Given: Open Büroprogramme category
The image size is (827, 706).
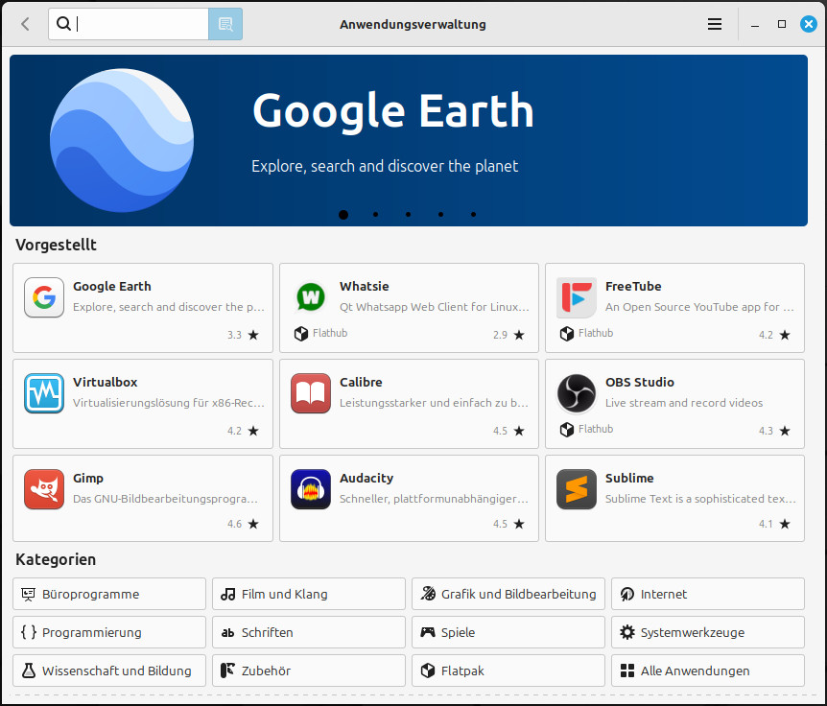Looking at the screenshot, I should click(x=109, y=594).
